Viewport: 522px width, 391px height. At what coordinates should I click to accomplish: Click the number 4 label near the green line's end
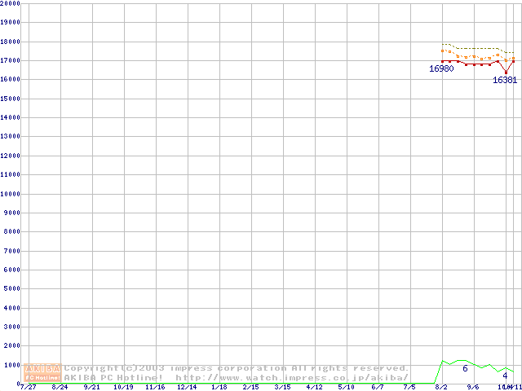point(506,376)
